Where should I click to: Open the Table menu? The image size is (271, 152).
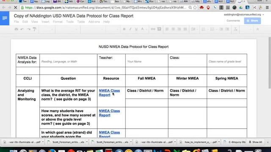[x=81, y=22]
